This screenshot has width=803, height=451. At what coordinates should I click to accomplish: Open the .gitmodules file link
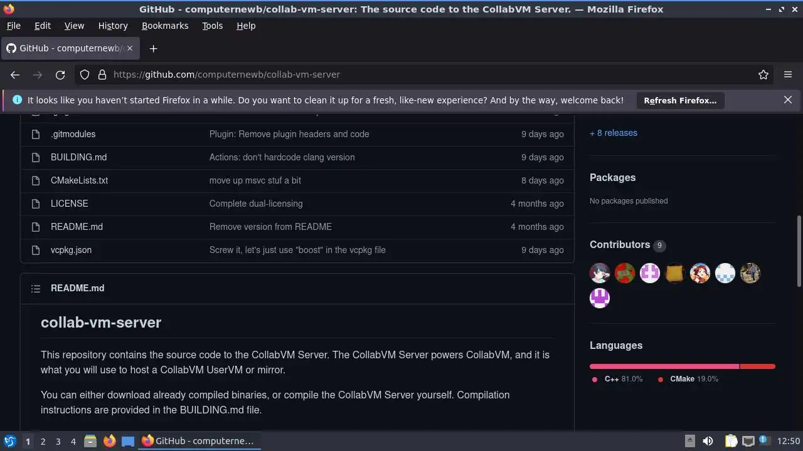73,134
